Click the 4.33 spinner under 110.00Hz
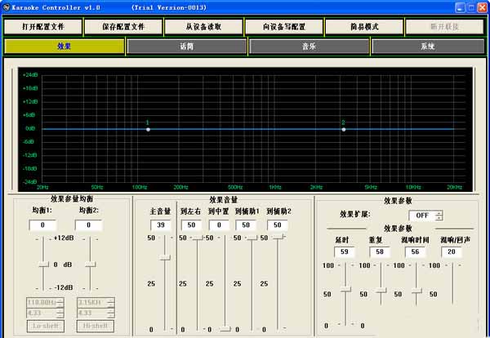Viewport: 490px width, 338px height. [45, 313]
